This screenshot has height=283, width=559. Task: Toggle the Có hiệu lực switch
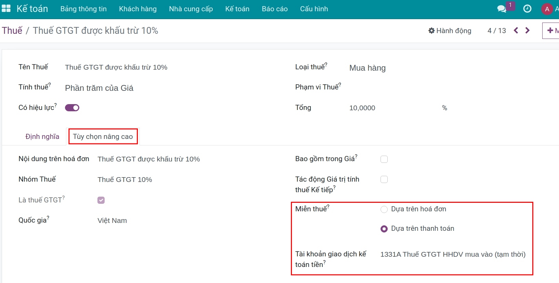click(72, 108)
